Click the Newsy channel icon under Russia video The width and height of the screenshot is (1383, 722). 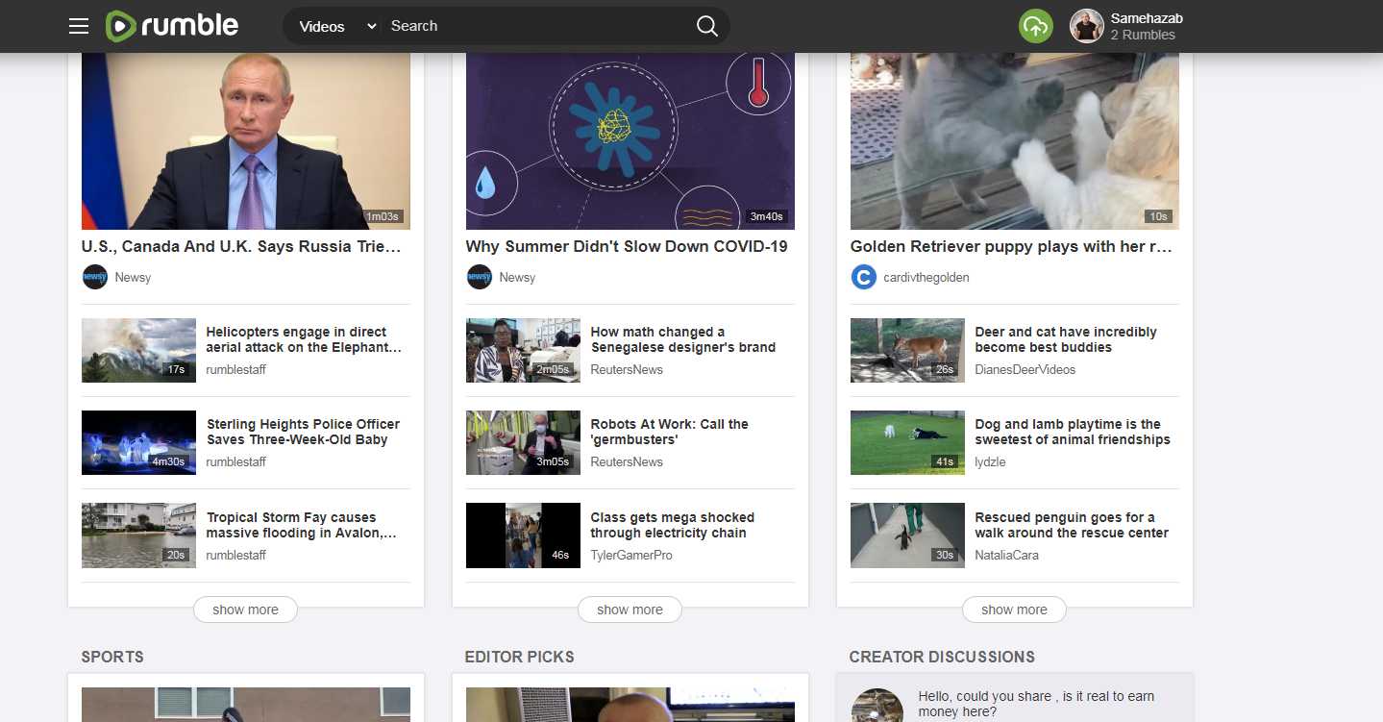point(94,277)
